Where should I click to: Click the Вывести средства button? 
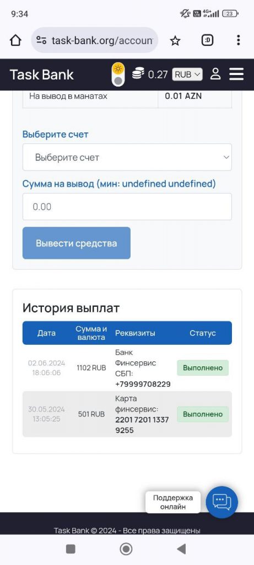point(76,243)
